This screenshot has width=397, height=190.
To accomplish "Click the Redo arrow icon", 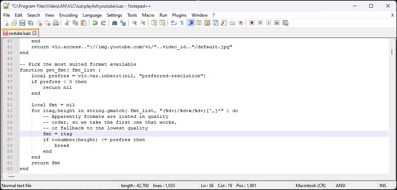I will click(x=103, y=23).
